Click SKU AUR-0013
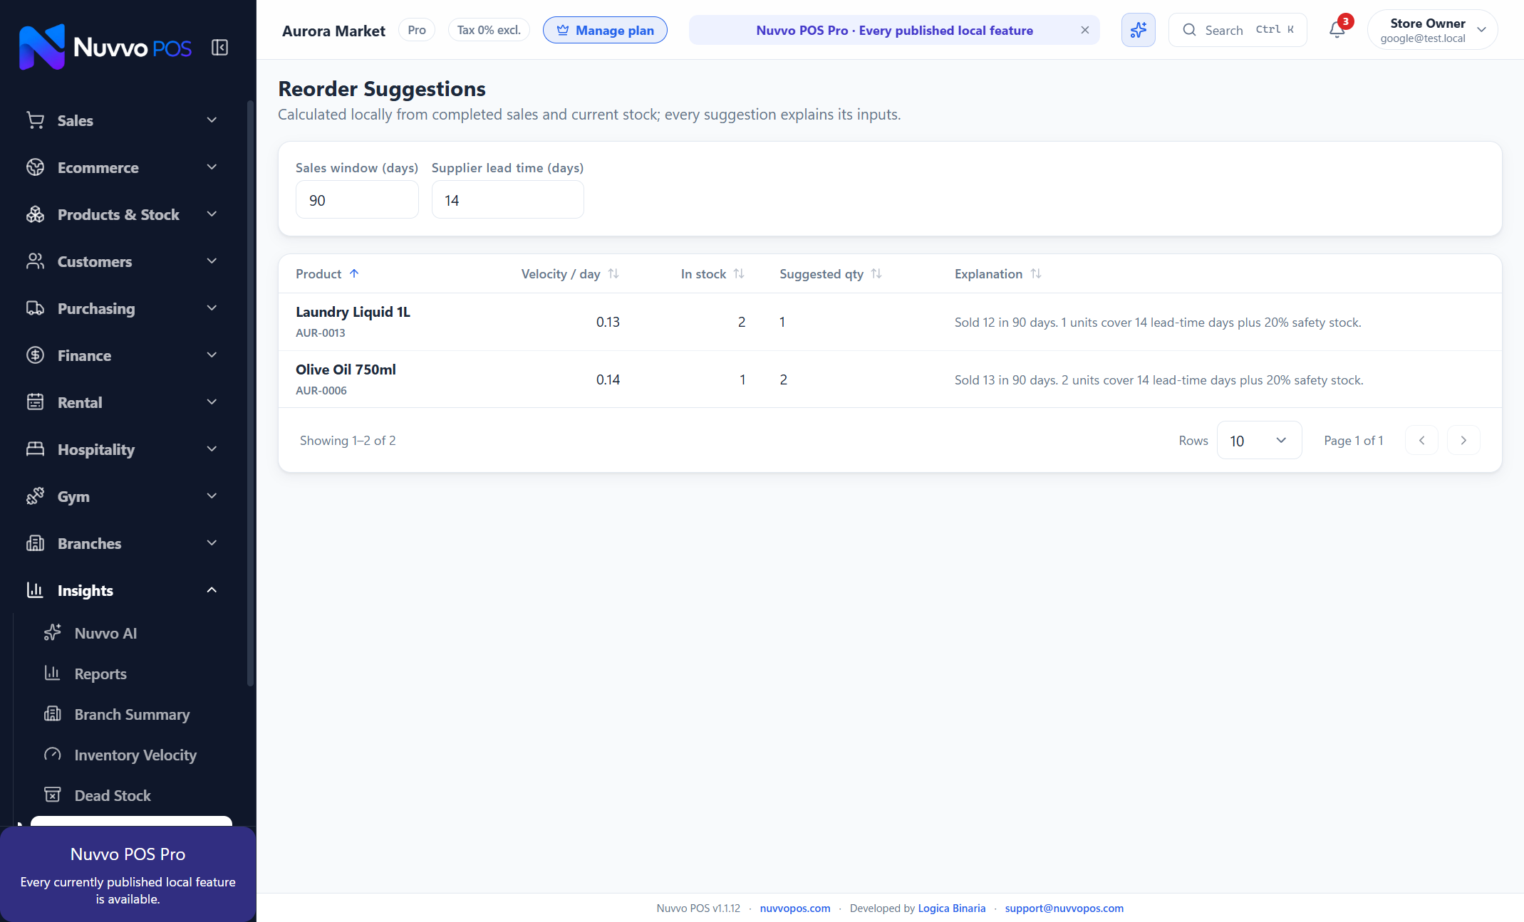Screen dimensions: 1524x922 point(321,332)
